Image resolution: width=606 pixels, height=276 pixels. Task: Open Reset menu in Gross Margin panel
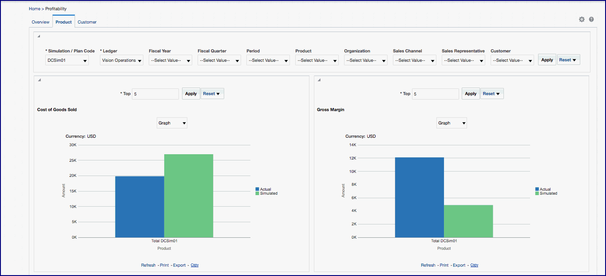tap(492, 94)
